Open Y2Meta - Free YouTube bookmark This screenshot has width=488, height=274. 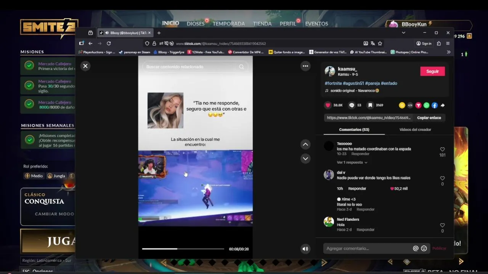(205, 52)
